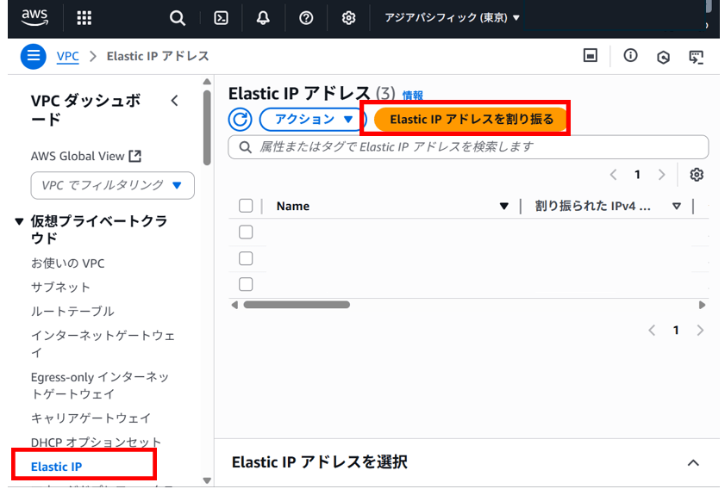
Task: Launch CloudShell from the top bar
Action: click(221, 17)
